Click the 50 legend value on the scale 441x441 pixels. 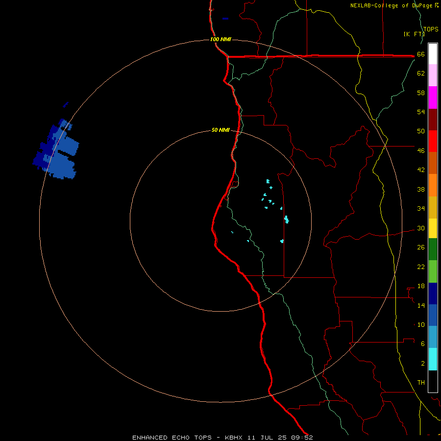click(x=421, y=131)
